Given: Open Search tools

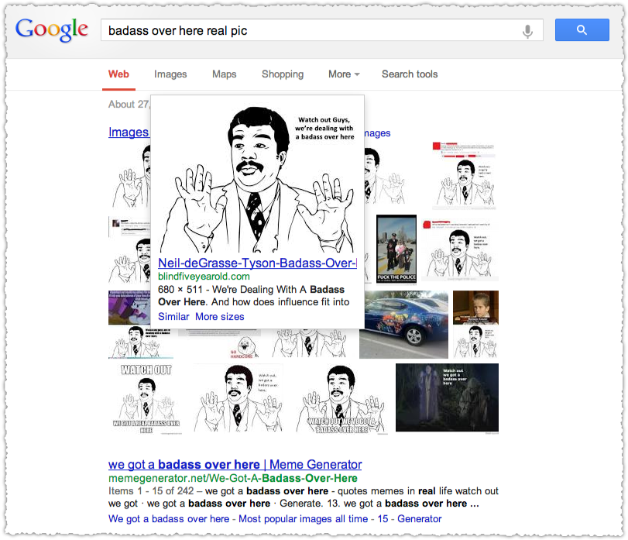Looking at the screenshot, I should click(410, 74).
